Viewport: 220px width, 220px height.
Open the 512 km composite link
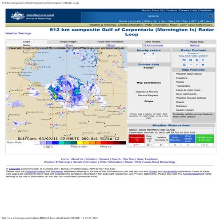coord(152,45)
